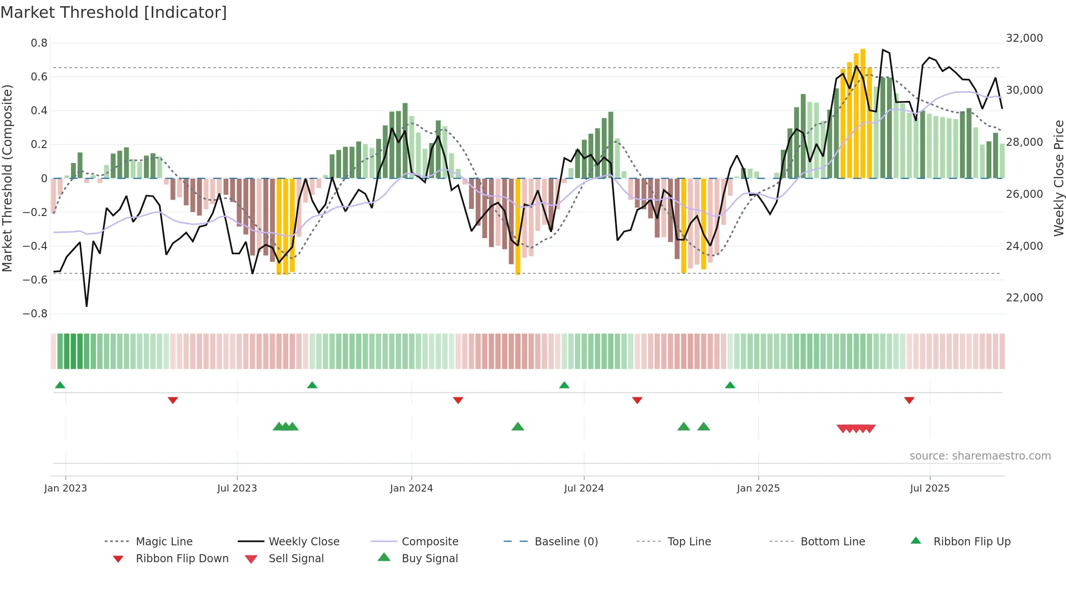Select the Bottom Line legend item
This screenshot has width=1066, height=600.
[817, 541]
